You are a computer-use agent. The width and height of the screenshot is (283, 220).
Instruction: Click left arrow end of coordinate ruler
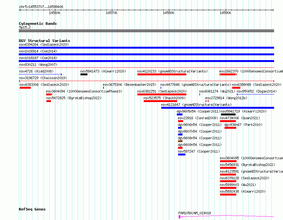[x=20, y=10]
